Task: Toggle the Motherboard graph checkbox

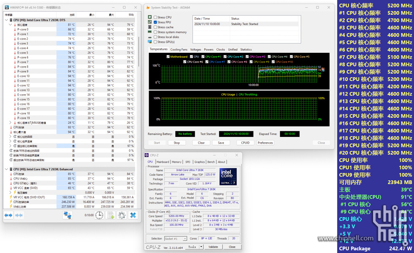Action: (168, 57)
